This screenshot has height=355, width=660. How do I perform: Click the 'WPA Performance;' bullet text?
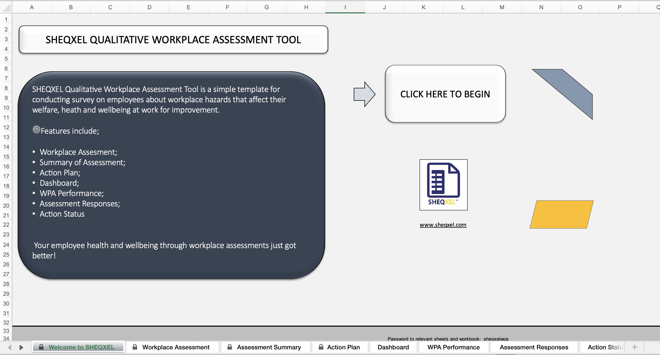click(x=72, y=193)
